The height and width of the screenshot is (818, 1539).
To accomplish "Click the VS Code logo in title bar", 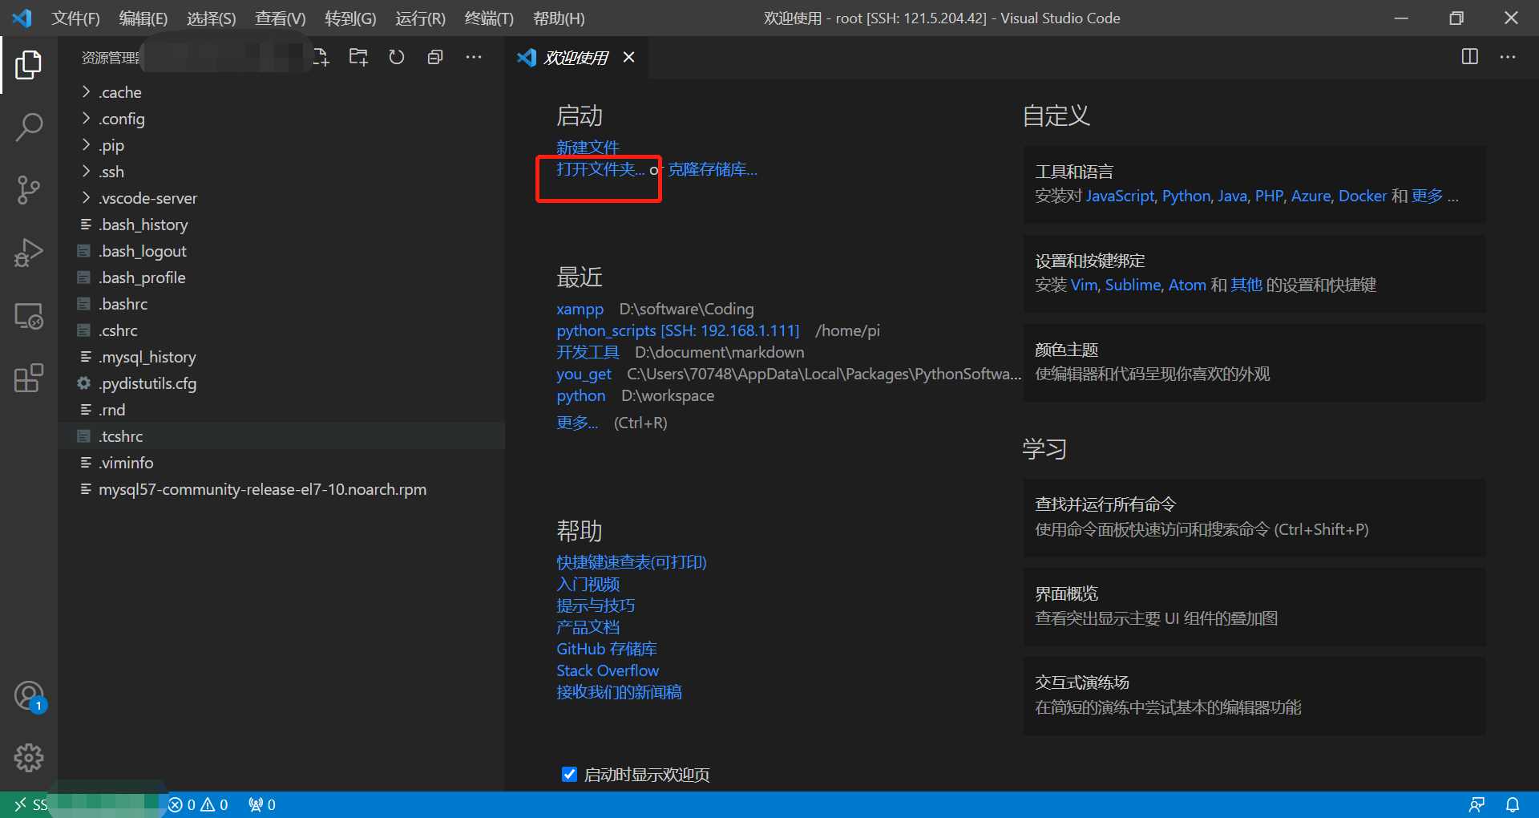I will (x=22, y=18).
